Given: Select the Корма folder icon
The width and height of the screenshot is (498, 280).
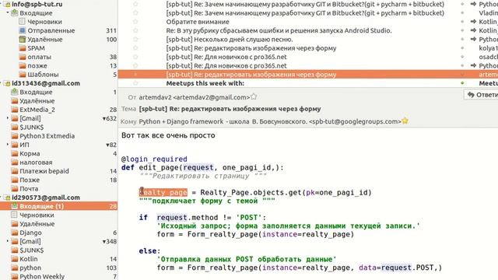Looking at the screenshot, I should point(14,154).
